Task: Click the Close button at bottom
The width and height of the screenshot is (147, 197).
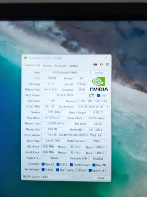Action: point(101,178)
